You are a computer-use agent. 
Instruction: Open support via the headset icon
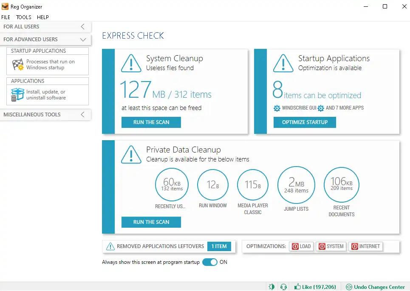[283, 287]
